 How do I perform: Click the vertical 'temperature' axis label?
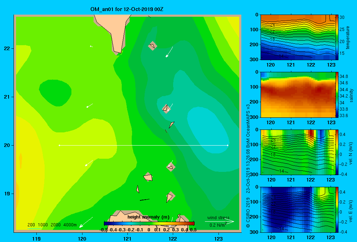coord(348,38)
